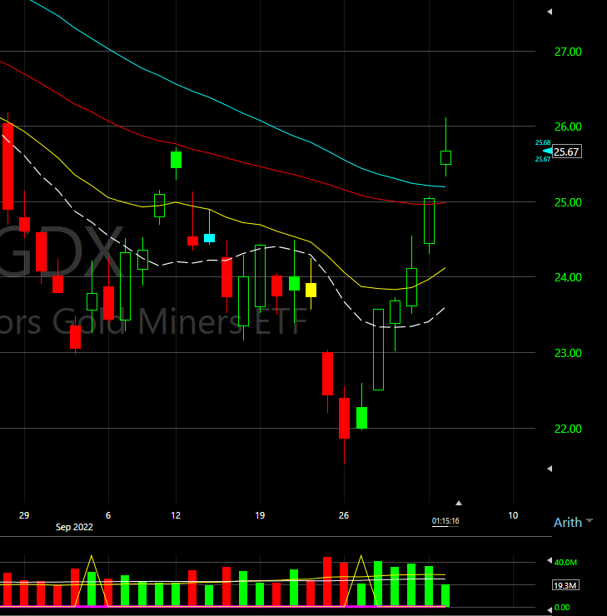Click the 27.00 price axis label
Image resolution: width=607 pixels, height=616 pixels.
pyautogui.click(x=568, y=52)
